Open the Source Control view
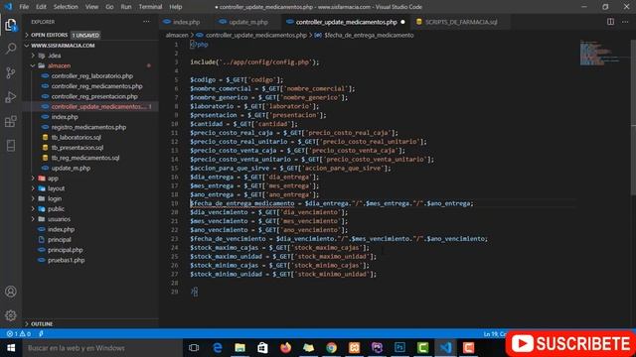Image resolution: width=636 pixels, height=357 pixels. click(x=11, y=72)
